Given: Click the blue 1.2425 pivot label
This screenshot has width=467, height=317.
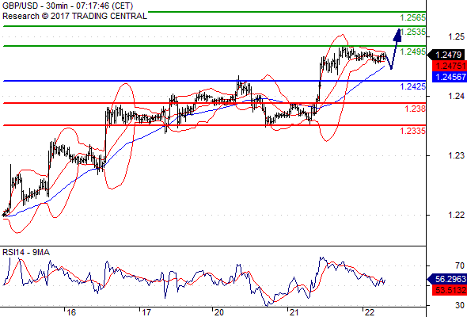Looking at the screenshot, I should click(412, 86).
